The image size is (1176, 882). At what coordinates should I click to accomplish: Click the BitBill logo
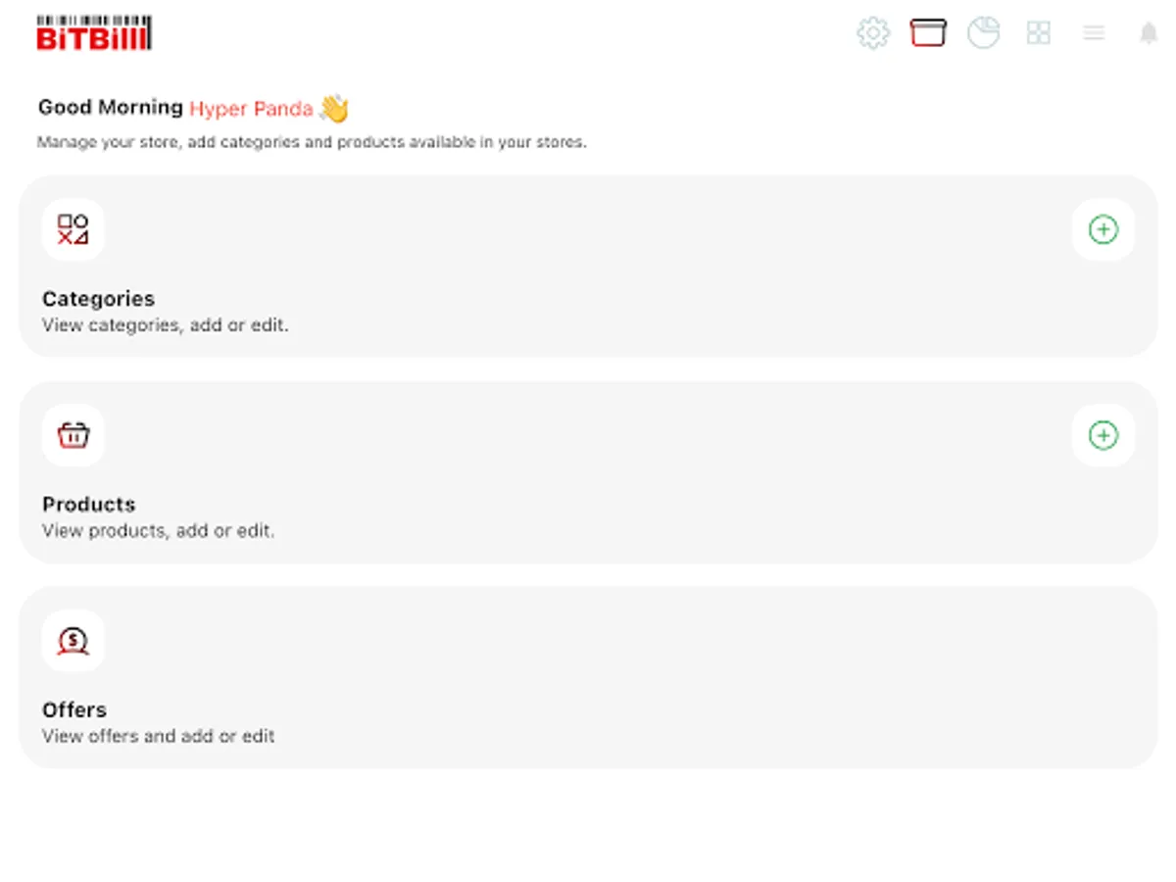pos(94,33)
